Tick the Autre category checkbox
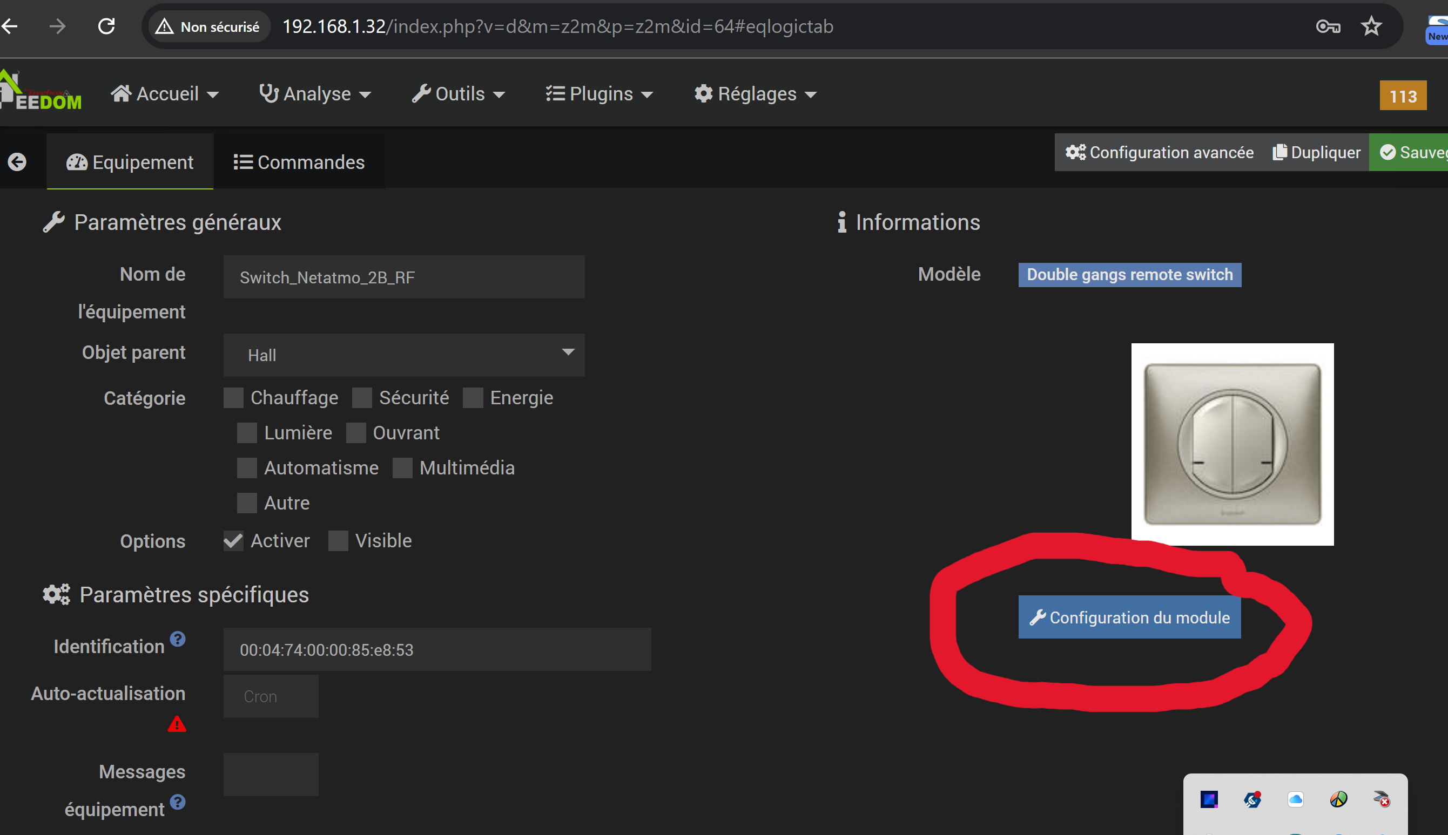This screenshot has height=835, width=1448. point(247,503)
